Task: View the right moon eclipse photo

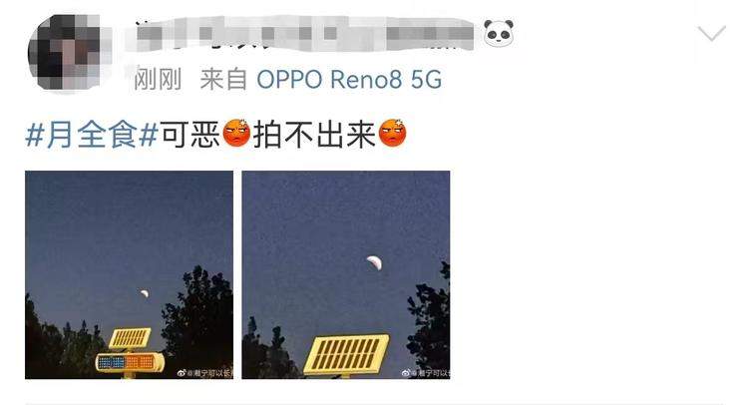Action: pyautogui.click(x=346, y=274)
